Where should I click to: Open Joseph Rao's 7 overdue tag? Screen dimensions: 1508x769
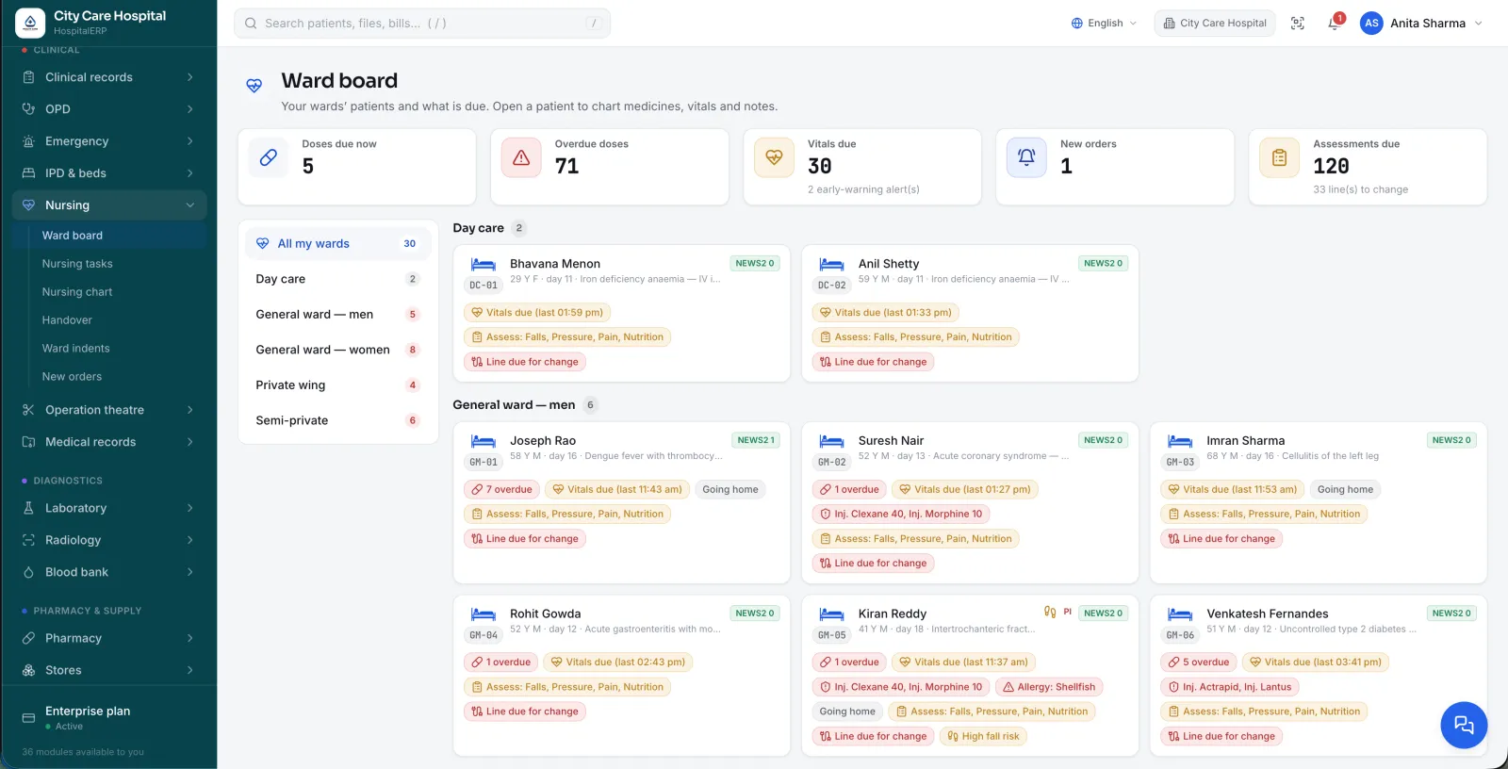pyautogui.click(x=502, y=489)
